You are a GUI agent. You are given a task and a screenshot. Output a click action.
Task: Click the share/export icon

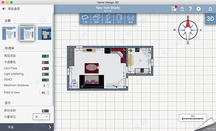(x=182, y=9)
